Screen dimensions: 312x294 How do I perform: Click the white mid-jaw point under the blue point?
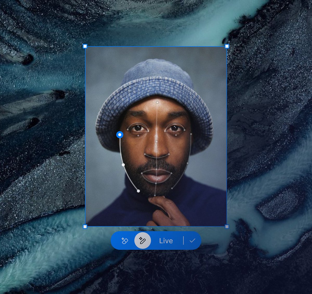pyautogui.click(x=123, y=165)
